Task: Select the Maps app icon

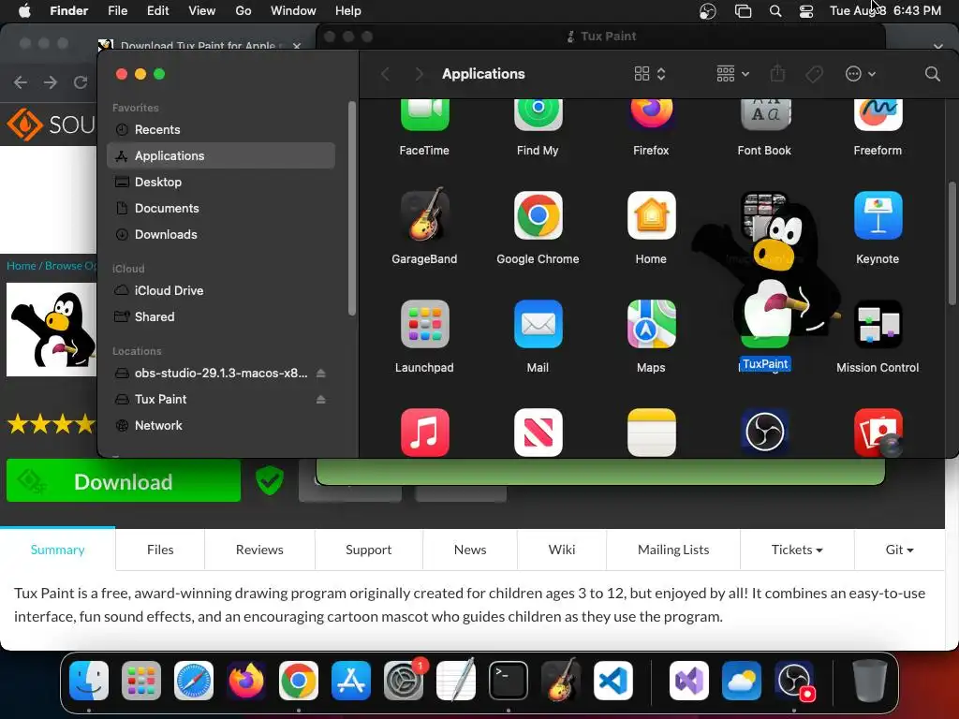Action: 651,324
